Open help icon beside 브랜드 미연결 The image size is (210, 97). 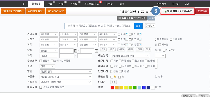click(140, 39)
